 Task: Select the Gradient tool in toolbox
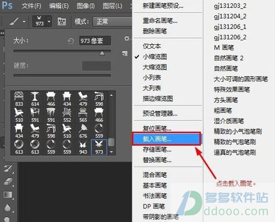tap(8, 195)
